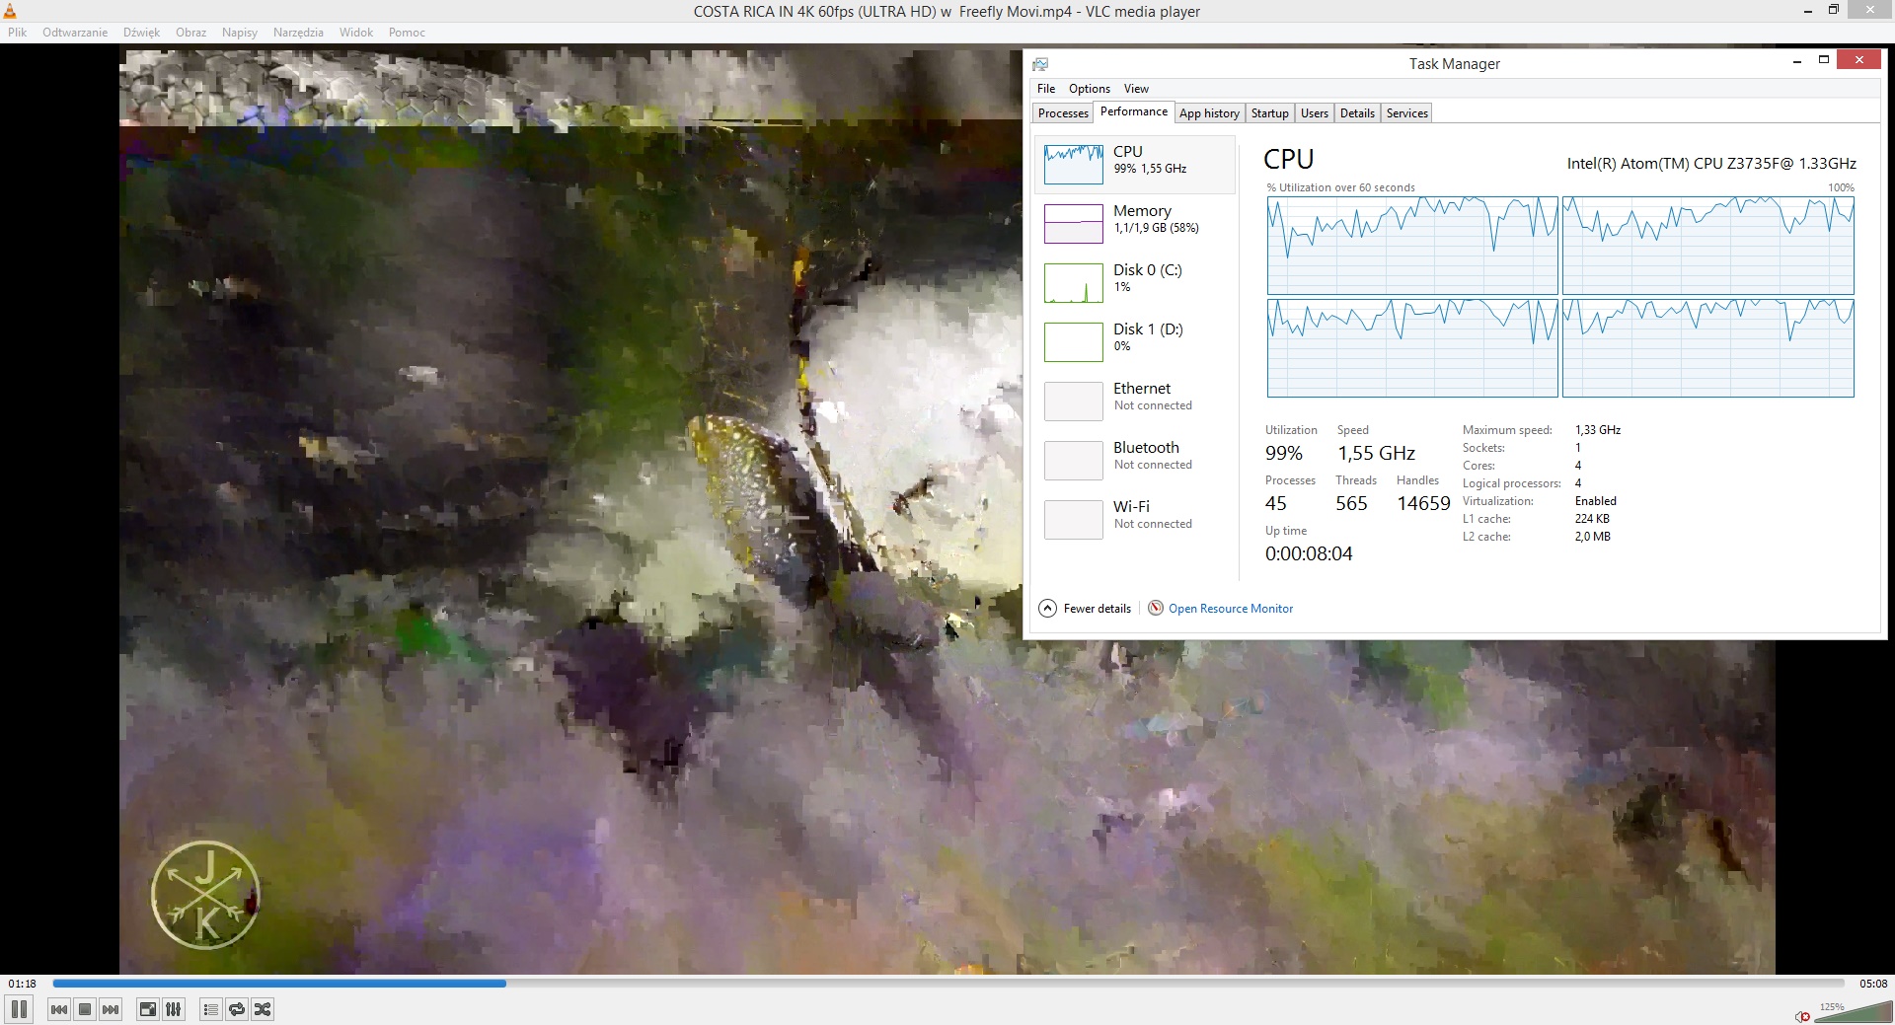Click the Task Manager title icon
This screenshot has width=1895, height=1025.
click(x=1040, y=64)
